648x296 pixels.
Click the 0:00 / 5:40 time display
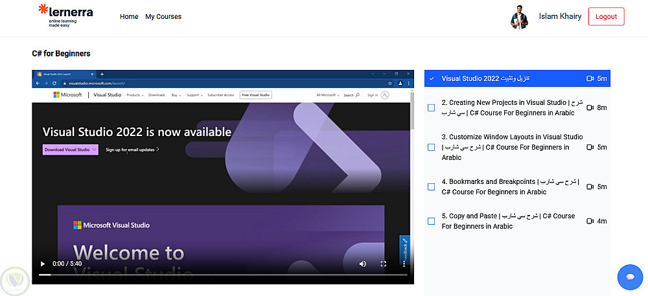tap(67, 264)
